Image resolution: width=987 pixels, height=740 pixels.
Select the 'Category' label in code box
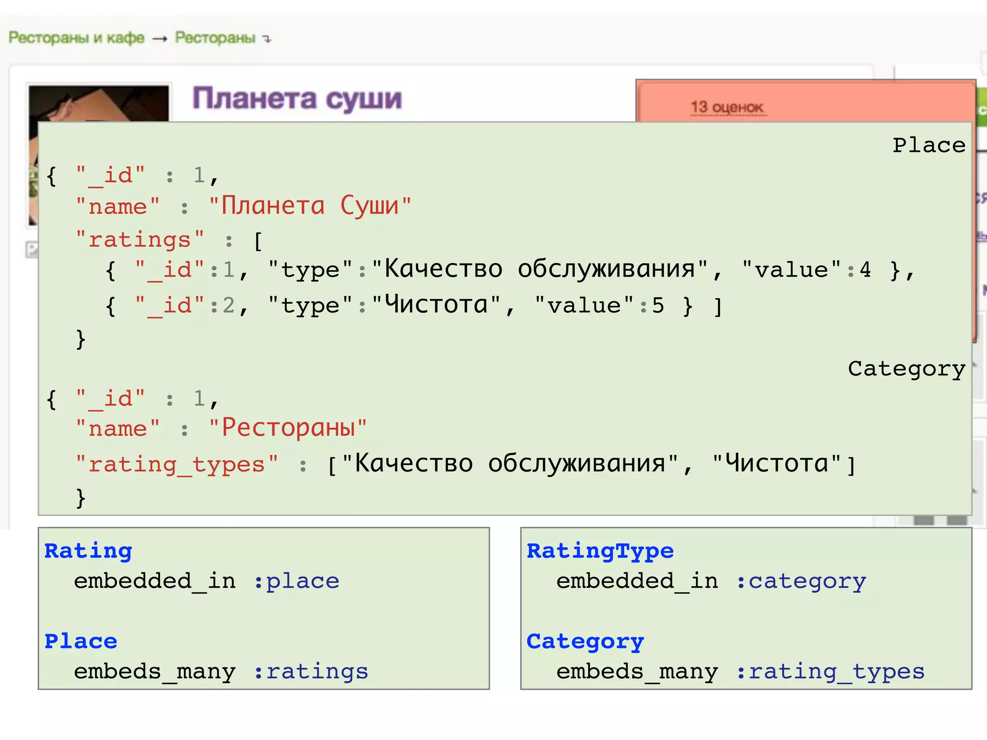[x=907, y=369]
